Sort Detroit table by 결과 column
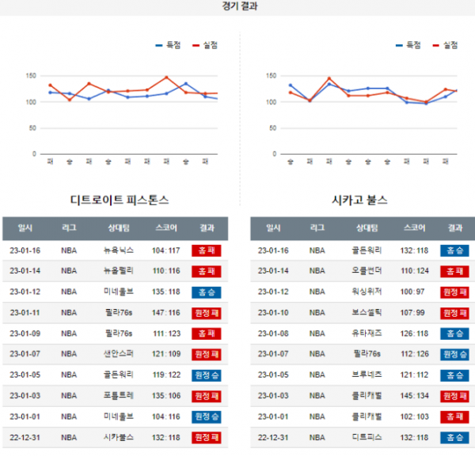Image resolution: width=475 pixels, height=456 pixels. pyautogui.click(x=207, y=228)
